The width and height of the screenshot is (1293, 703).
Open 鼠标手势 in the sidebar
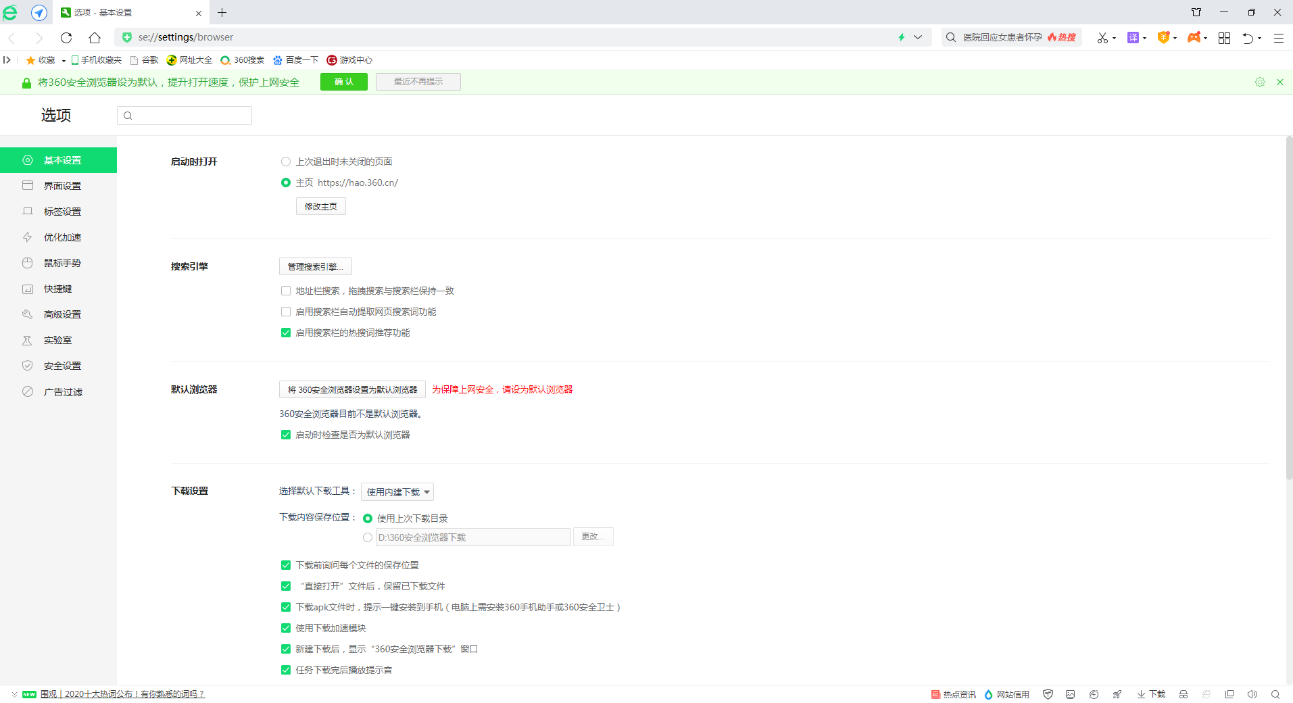[58, 263]
